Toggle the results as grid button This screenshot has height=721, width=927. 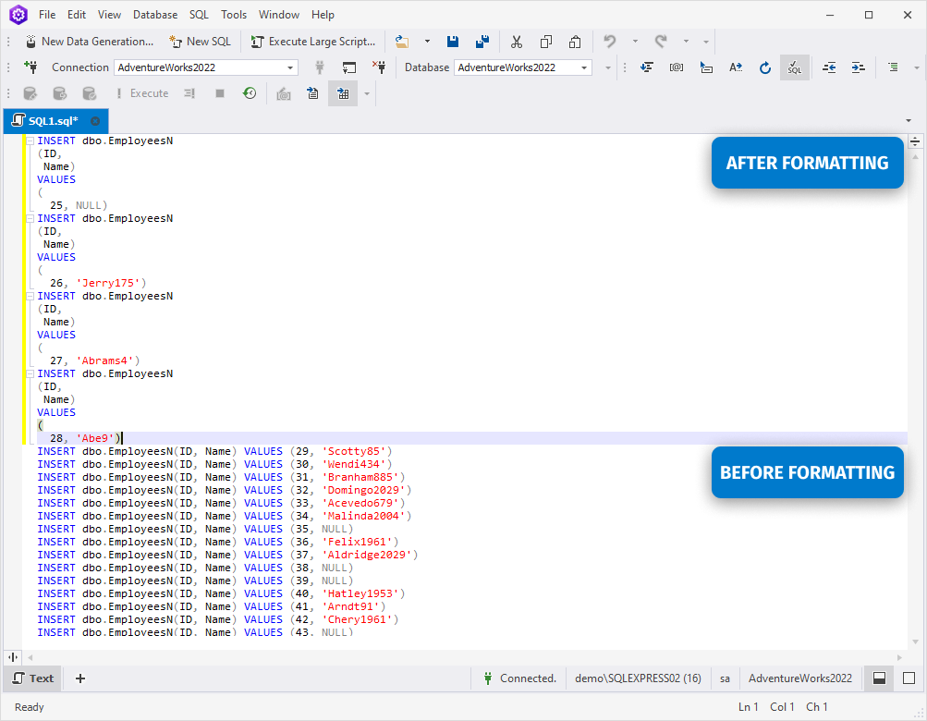coord(343,93)
